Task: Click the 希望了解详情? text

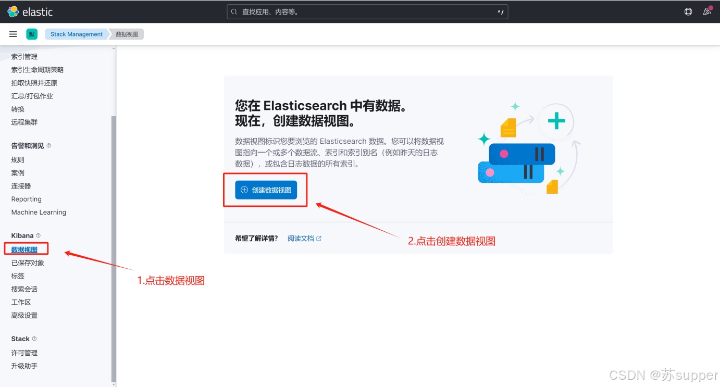Action: click(256, 239)
